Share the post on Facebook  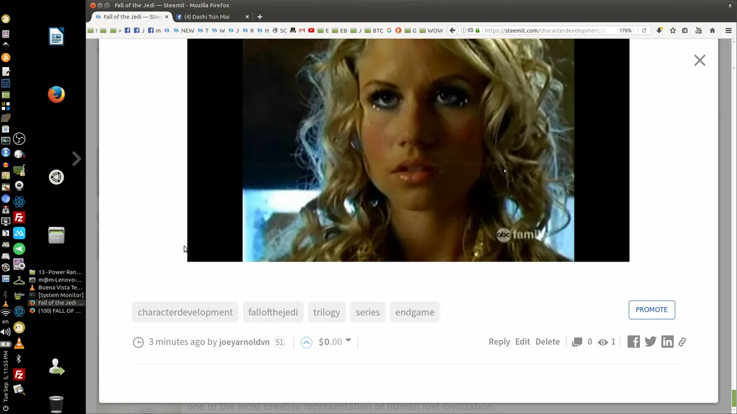tap(633, 342)
